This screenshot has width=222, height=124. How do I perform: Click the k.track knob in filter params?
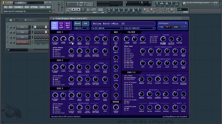179,39
